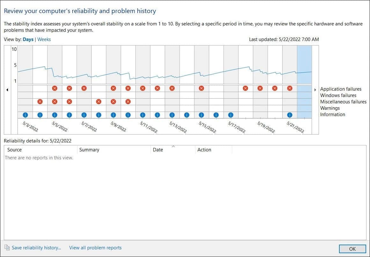
Task: Switch the chart view to Days
Action: coord(28,39)
